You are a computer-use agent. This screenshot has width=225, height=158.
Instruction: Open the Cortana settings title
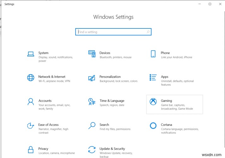[166, 125]
